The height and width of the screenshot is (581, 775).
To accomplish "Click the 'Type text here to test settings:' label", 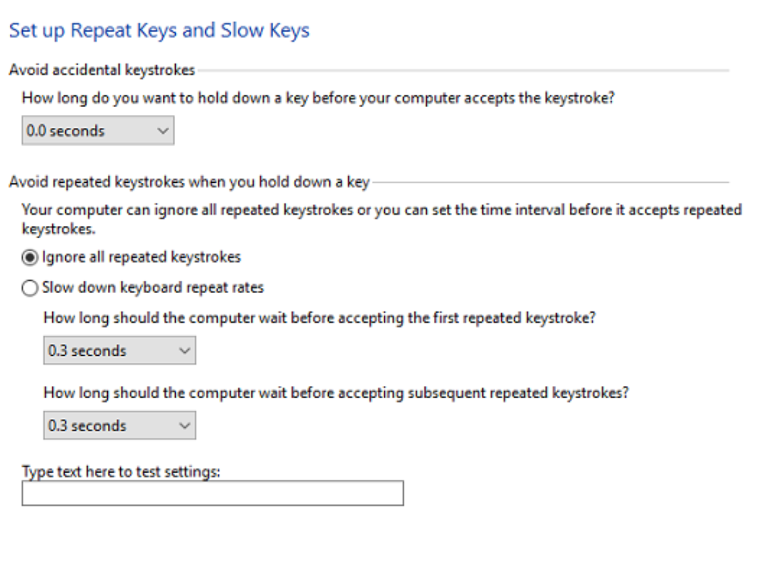I will pos(121,472).
